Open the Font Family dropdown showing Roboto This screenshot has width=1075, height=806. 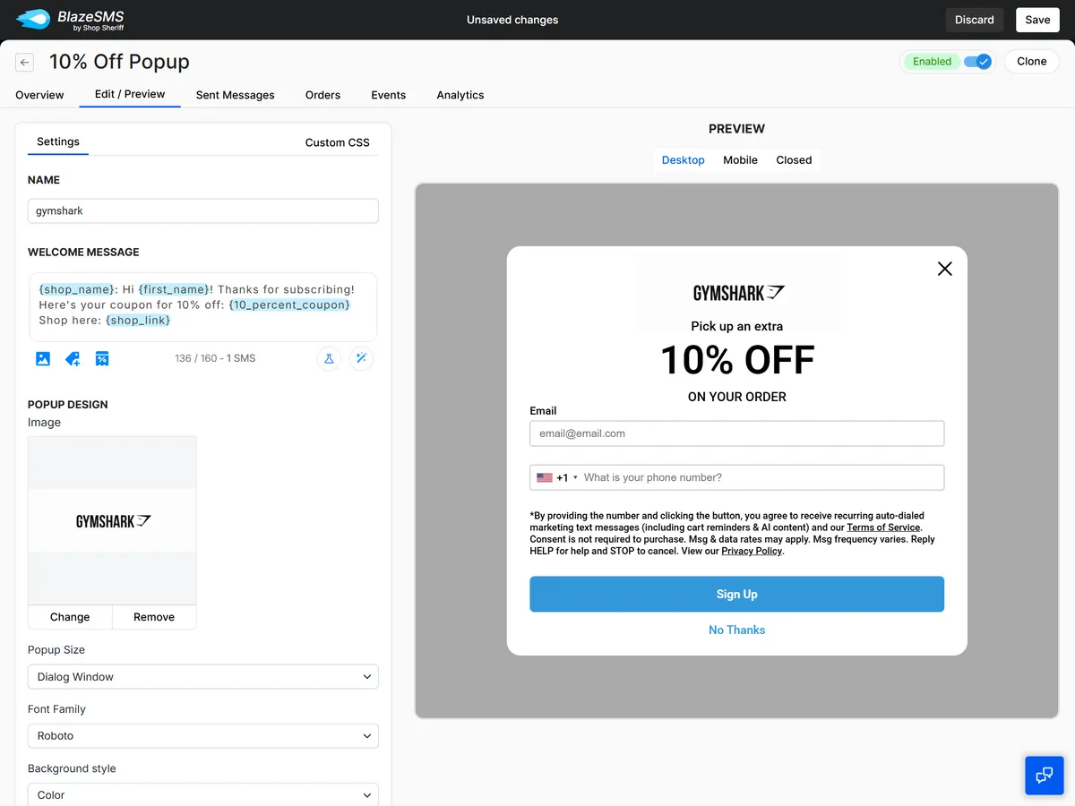click(203, 736)
